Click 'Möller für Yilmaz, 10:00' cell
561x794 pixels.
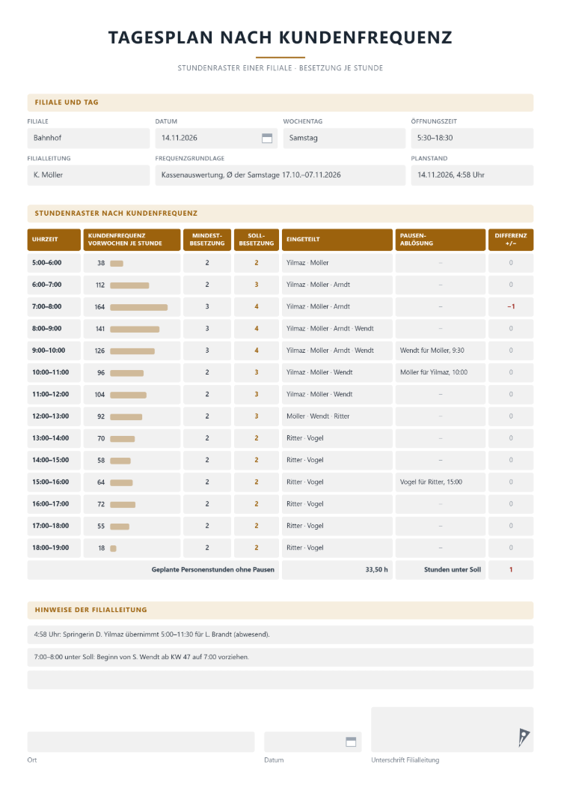tap(440, 373)
